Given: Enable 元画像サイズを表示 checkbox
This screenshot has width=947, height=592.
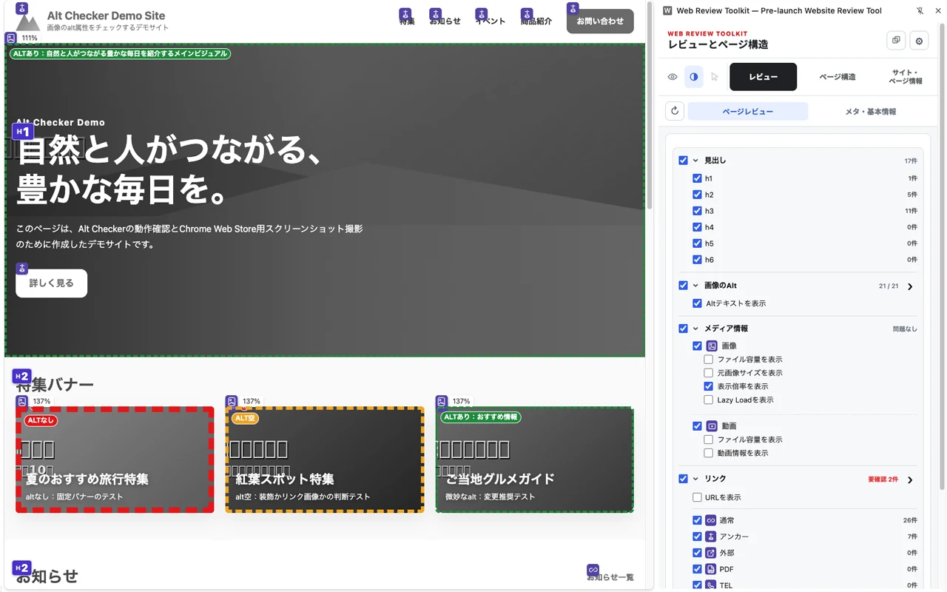Looking at the screenshot, I should point(709,373).
